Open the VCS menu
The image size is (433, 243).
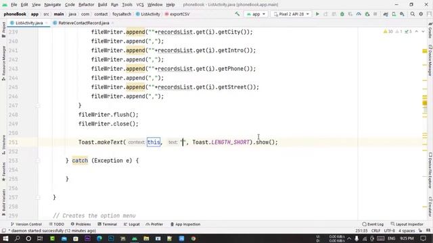point(140,5)
